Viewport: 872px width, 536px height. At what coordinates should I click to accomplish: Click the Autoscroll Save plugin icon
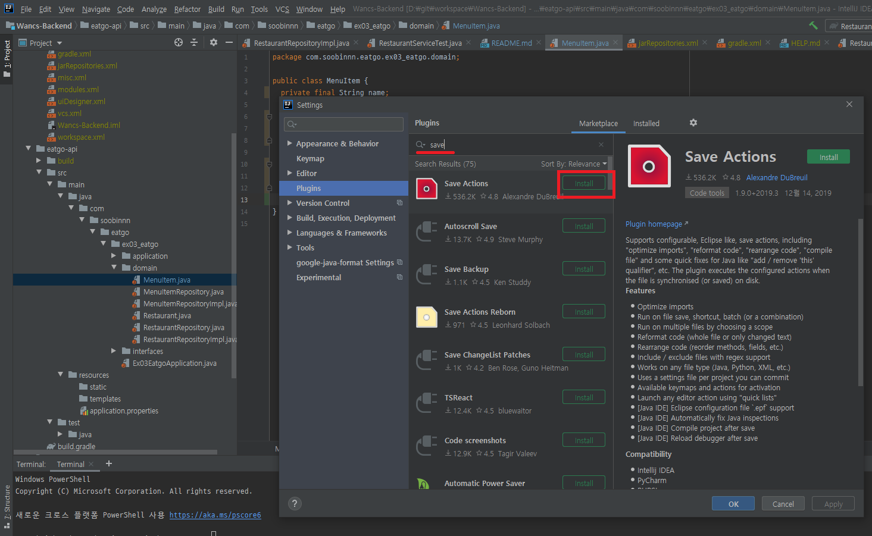(427, 231)
